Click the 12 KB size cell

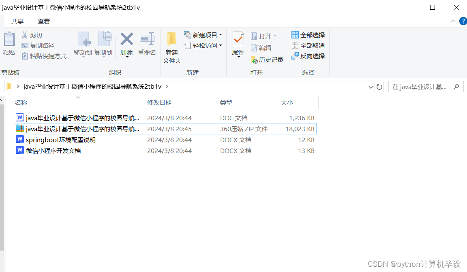click(x=306, y=140)
